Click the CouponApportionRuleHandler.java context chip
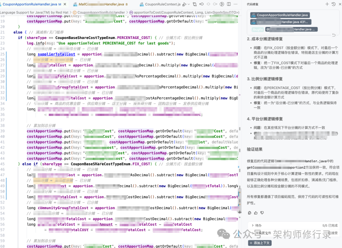 pos(280,15)
